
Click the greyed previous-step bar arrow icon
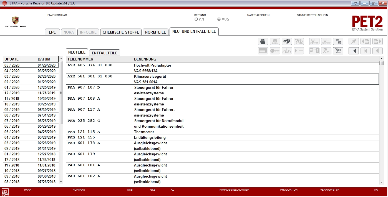(366, 51)
